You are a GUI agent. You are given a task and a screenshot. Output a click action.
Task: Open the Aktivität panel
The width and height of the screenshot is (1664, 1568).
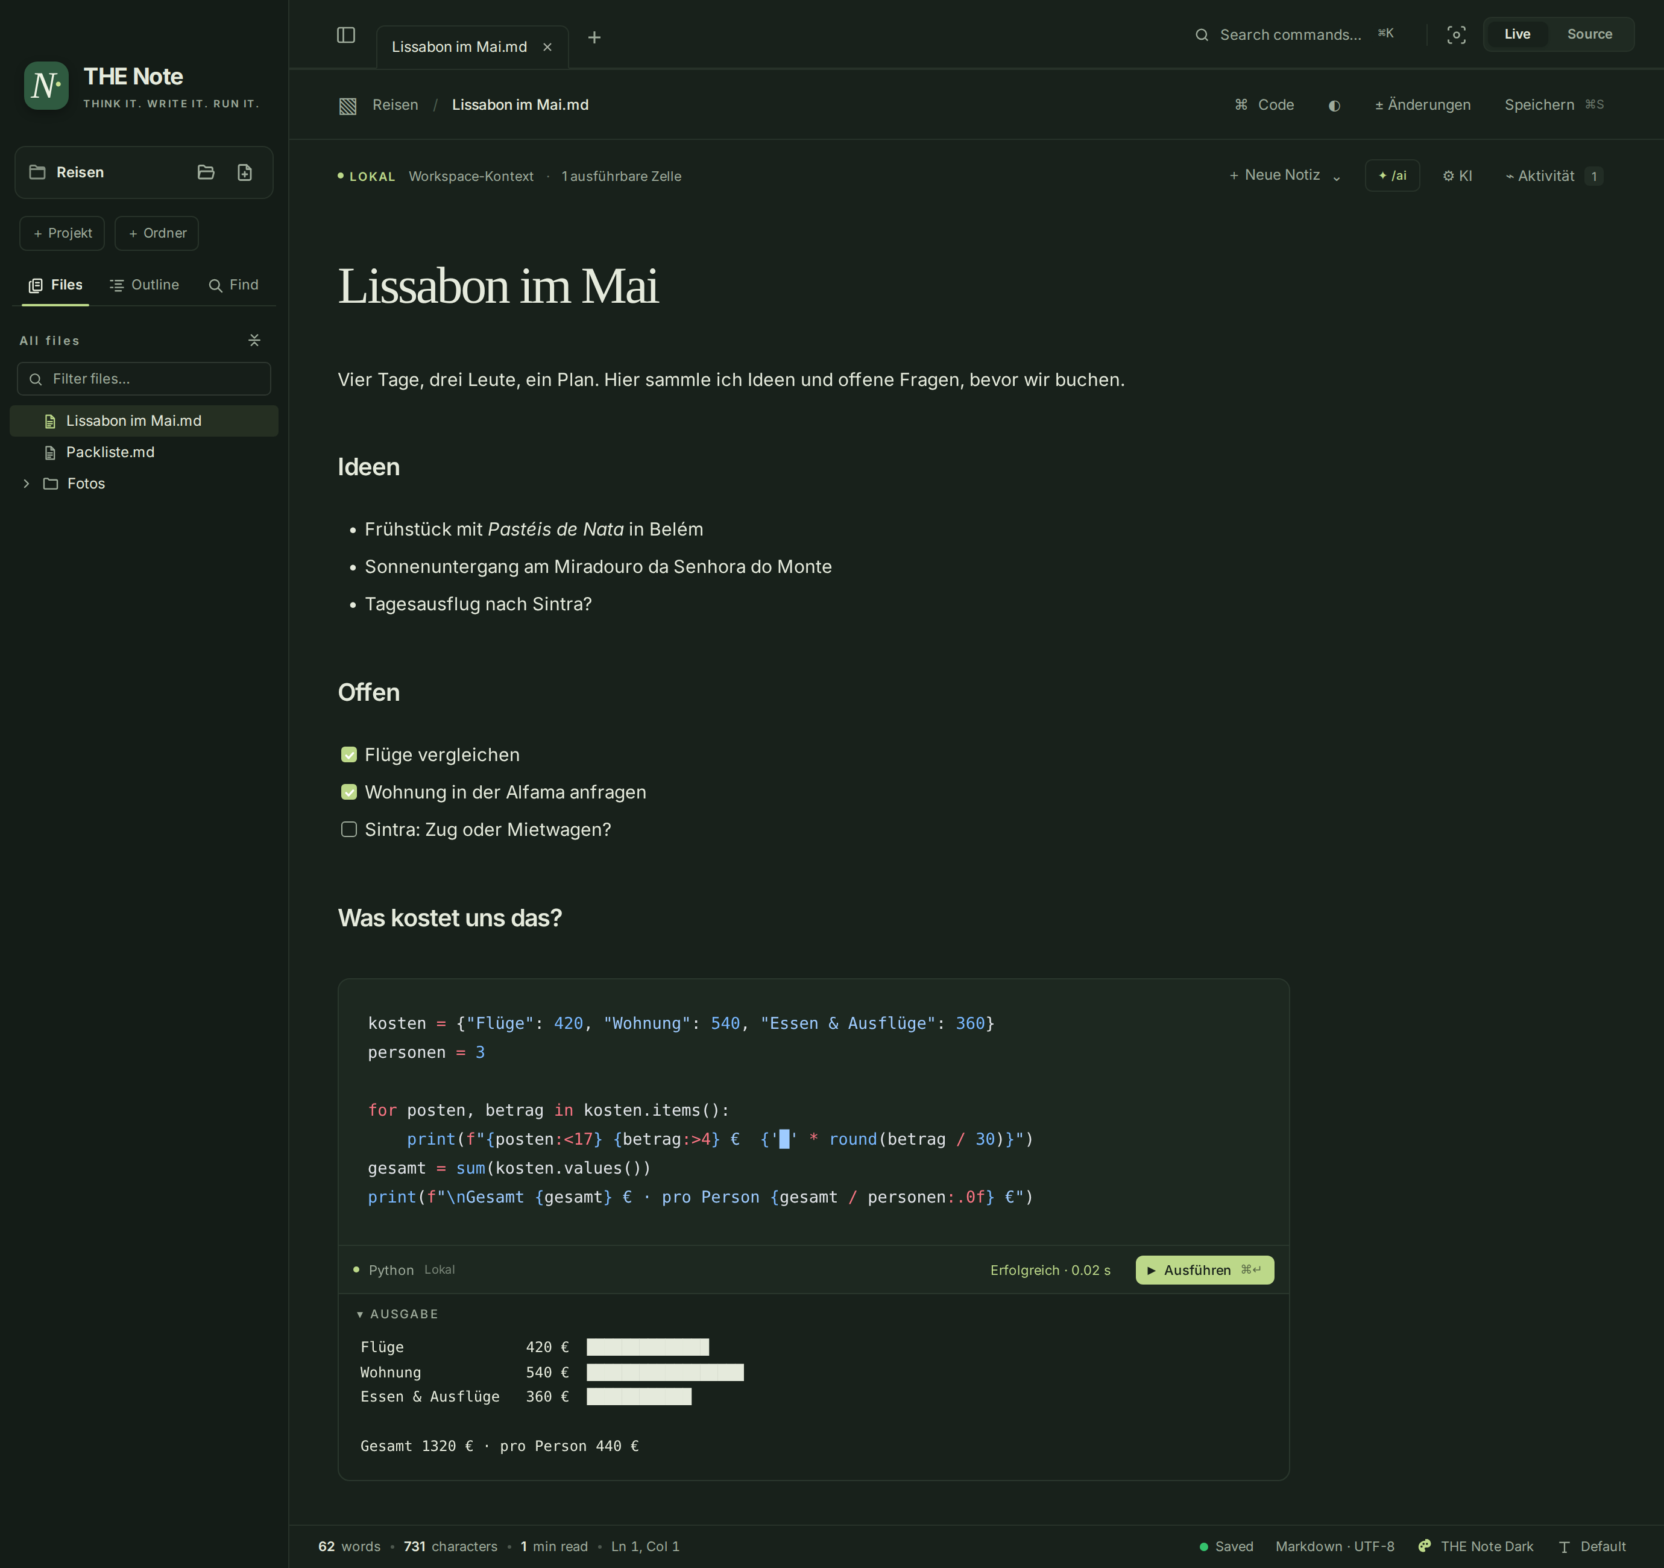1554,176
